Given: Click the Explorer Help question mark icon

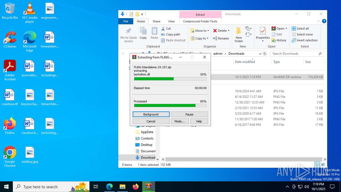Looking at the screenshot, I should click(324, 21).
